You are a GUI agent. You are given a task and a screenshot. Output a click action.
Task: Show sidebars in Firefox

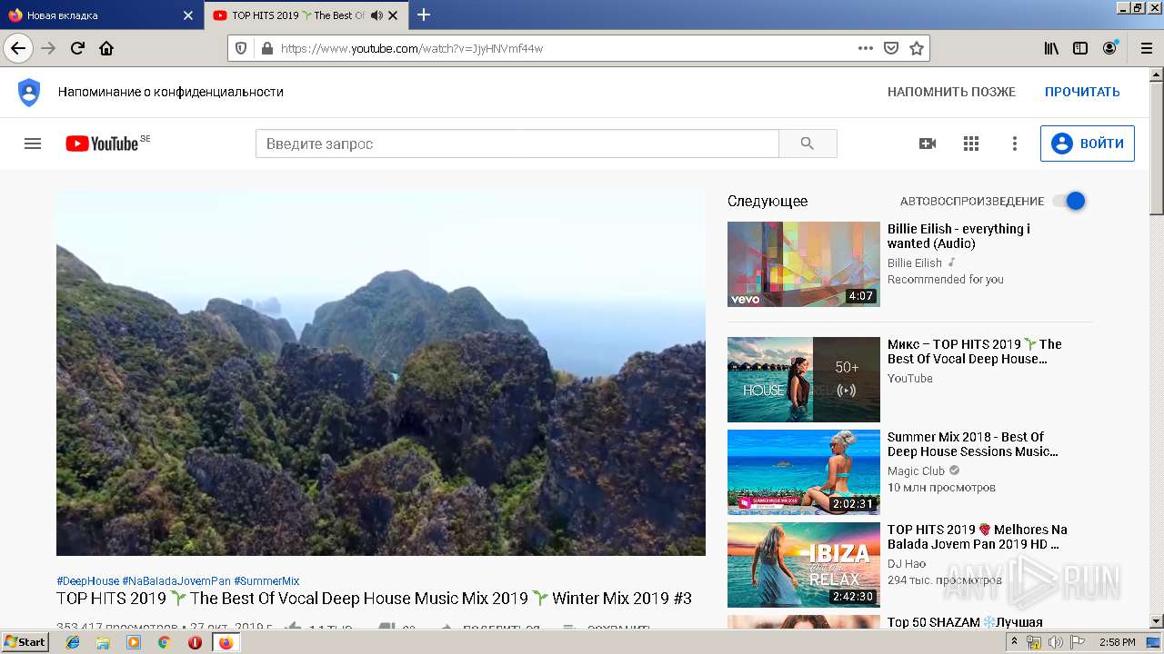click(1080, 48)
